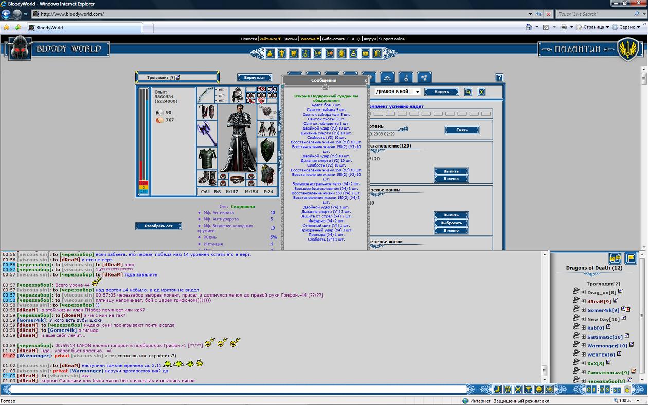Click the chat bubbles icon above clan list
The width and height of the screenshot is (648, 405).
coord(615,258)
